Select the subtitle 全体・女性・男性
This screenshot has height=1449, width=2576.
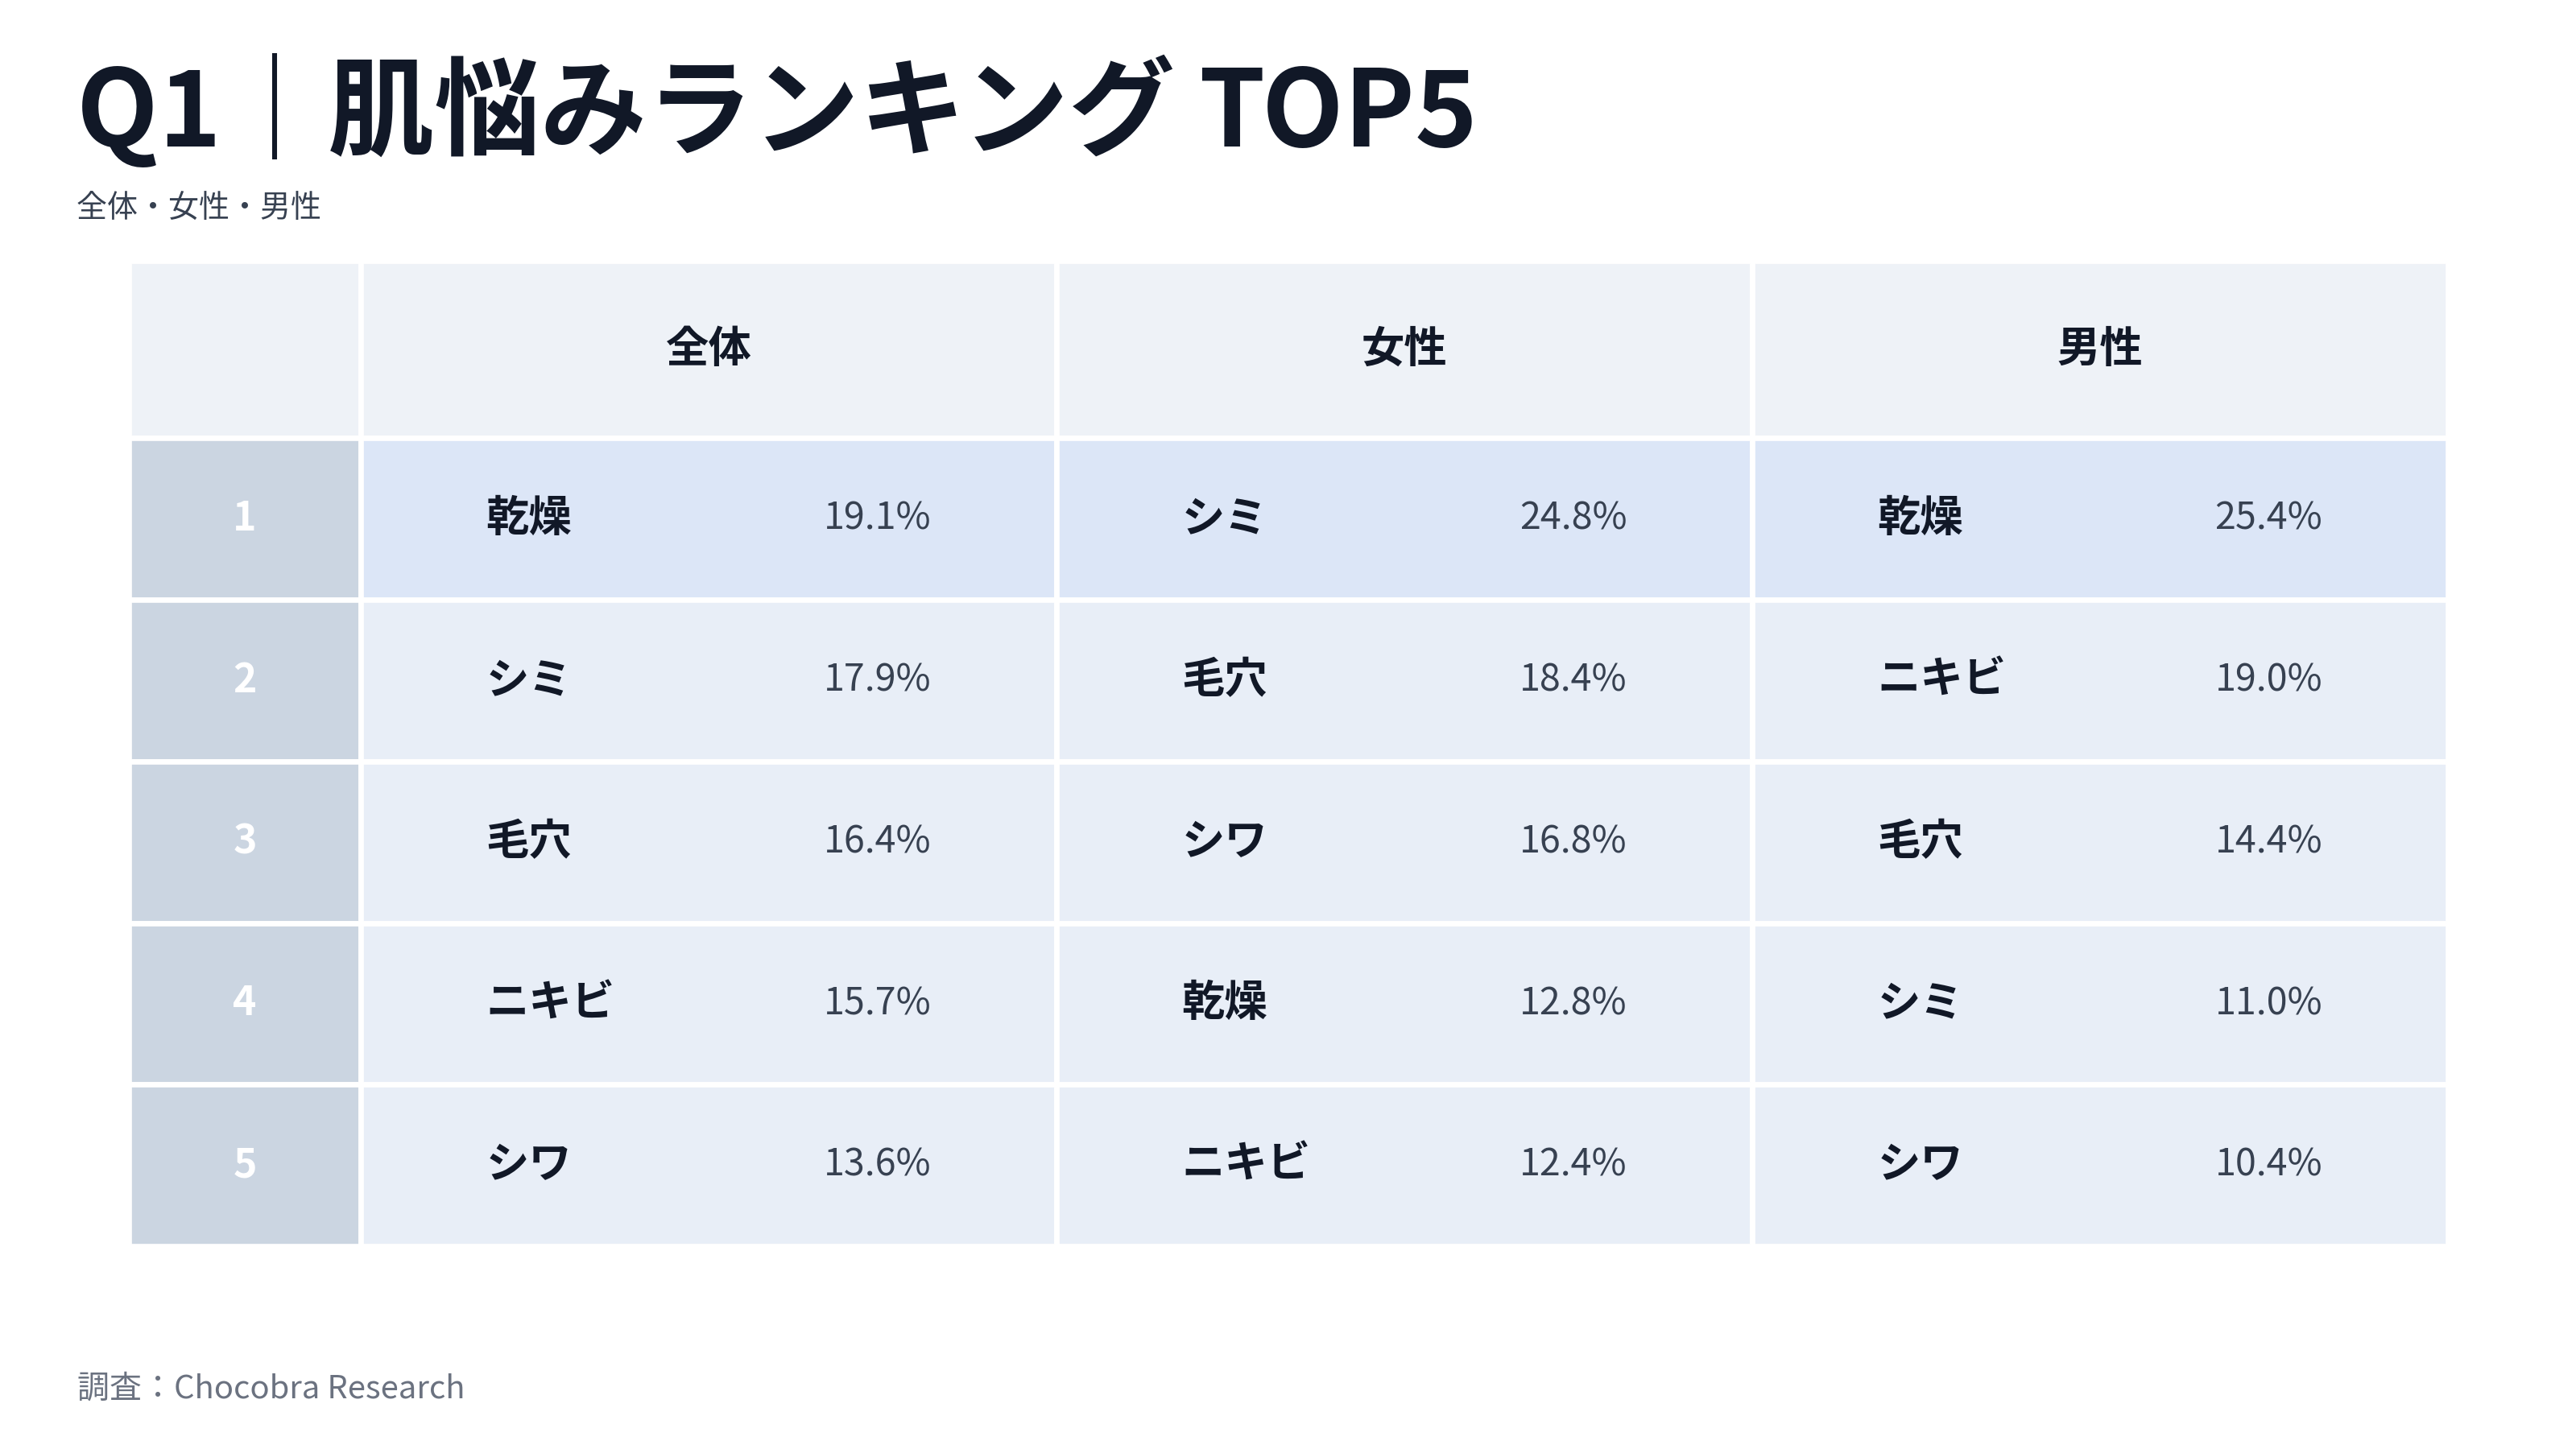pos(199,206)
